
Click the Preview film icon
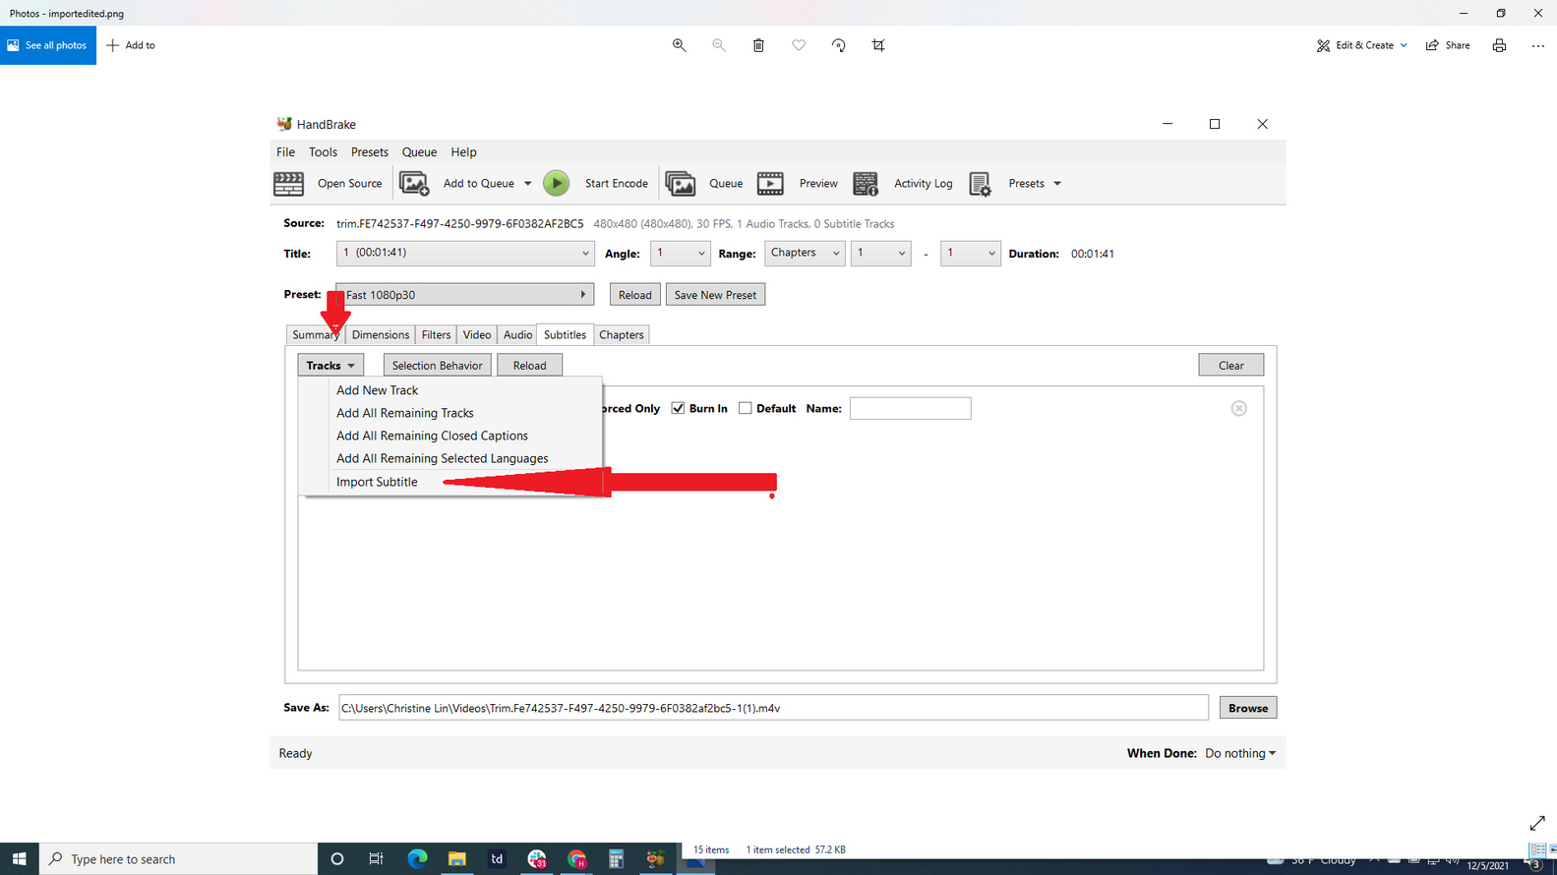(x=770, y=184)
